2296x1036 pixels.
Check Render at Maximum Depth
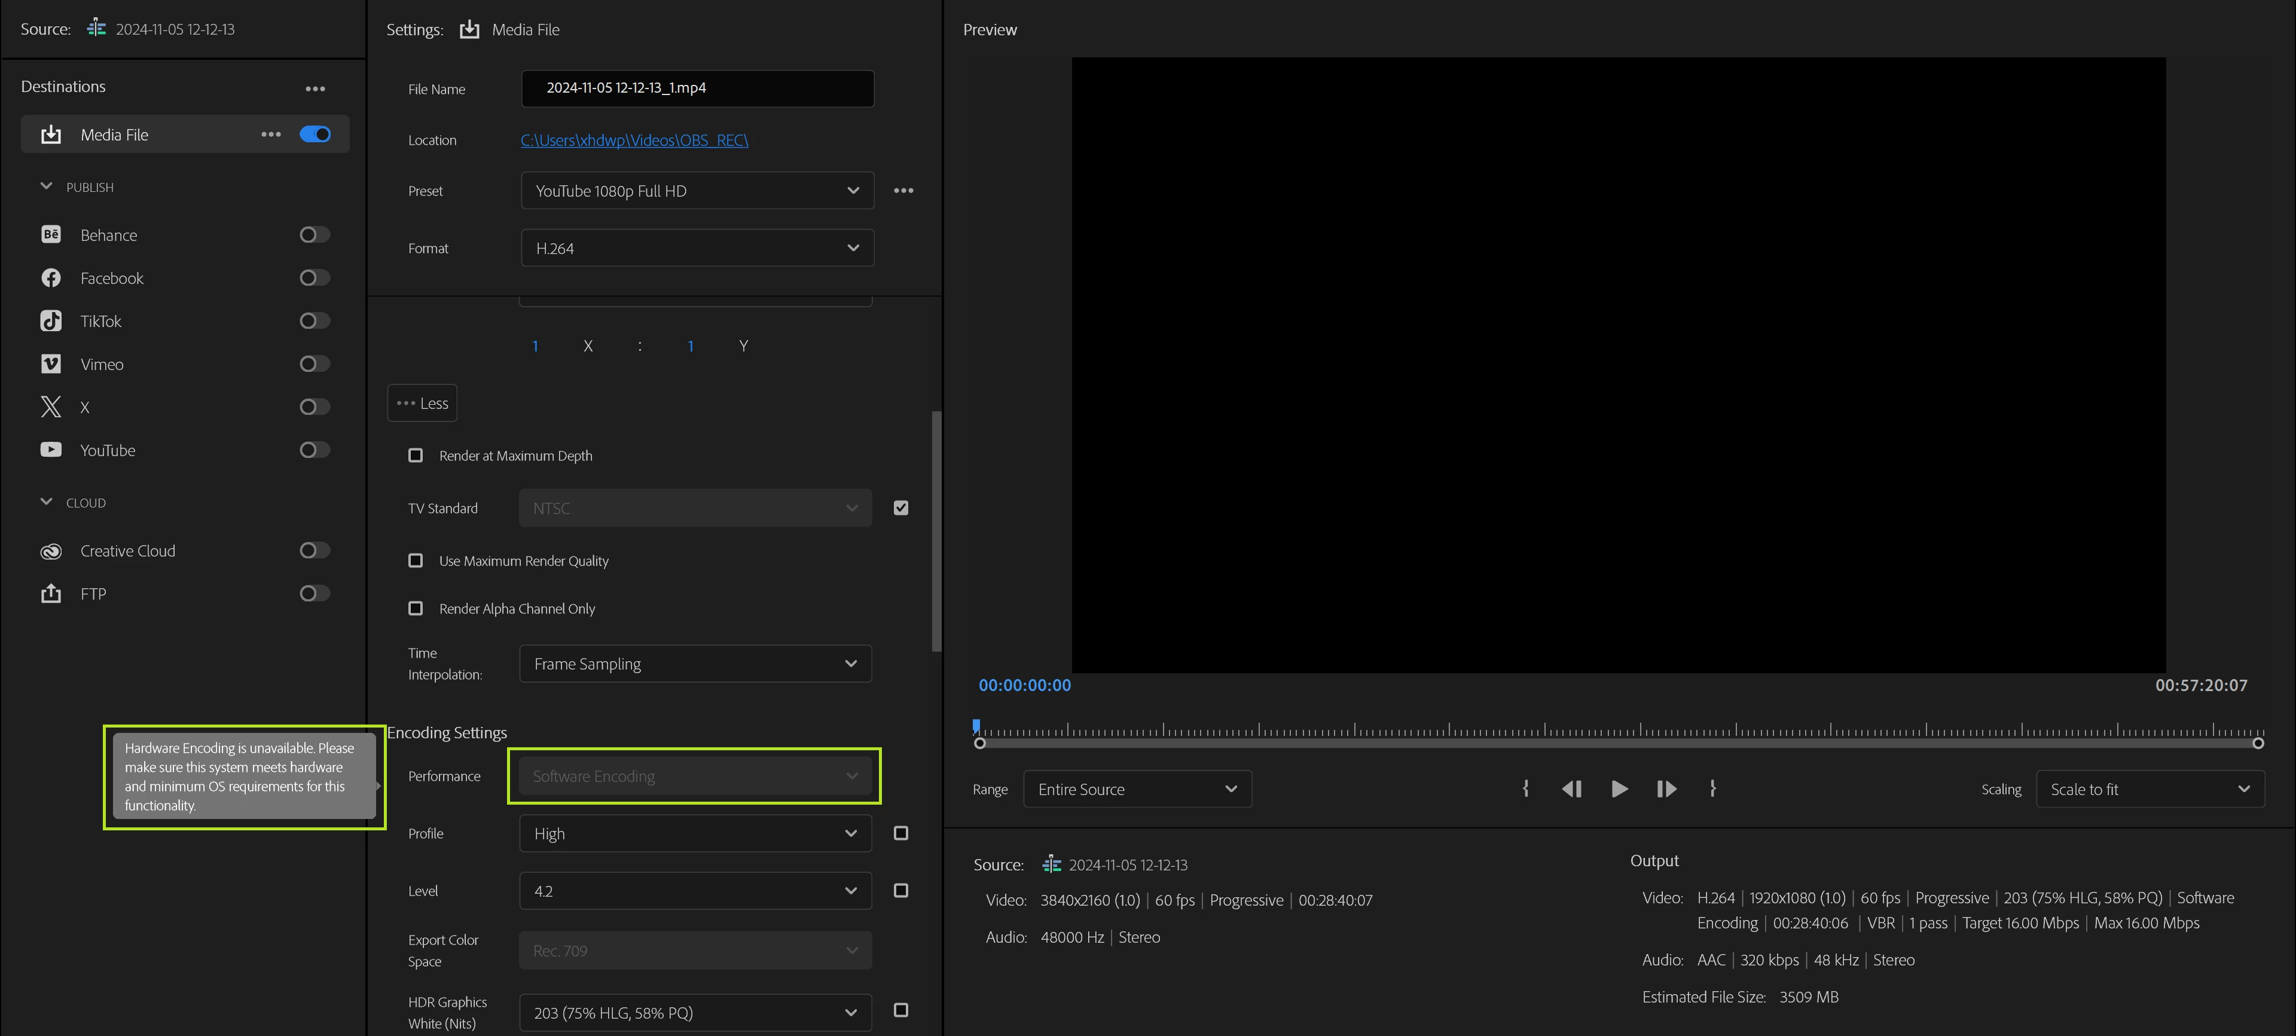tap(416, 455)
